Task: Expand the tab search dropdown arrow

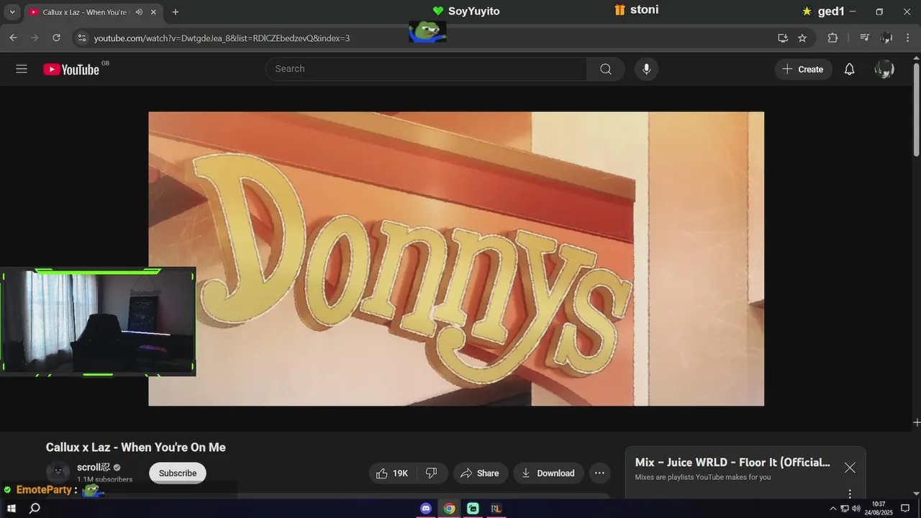Action: click(12, 12)
